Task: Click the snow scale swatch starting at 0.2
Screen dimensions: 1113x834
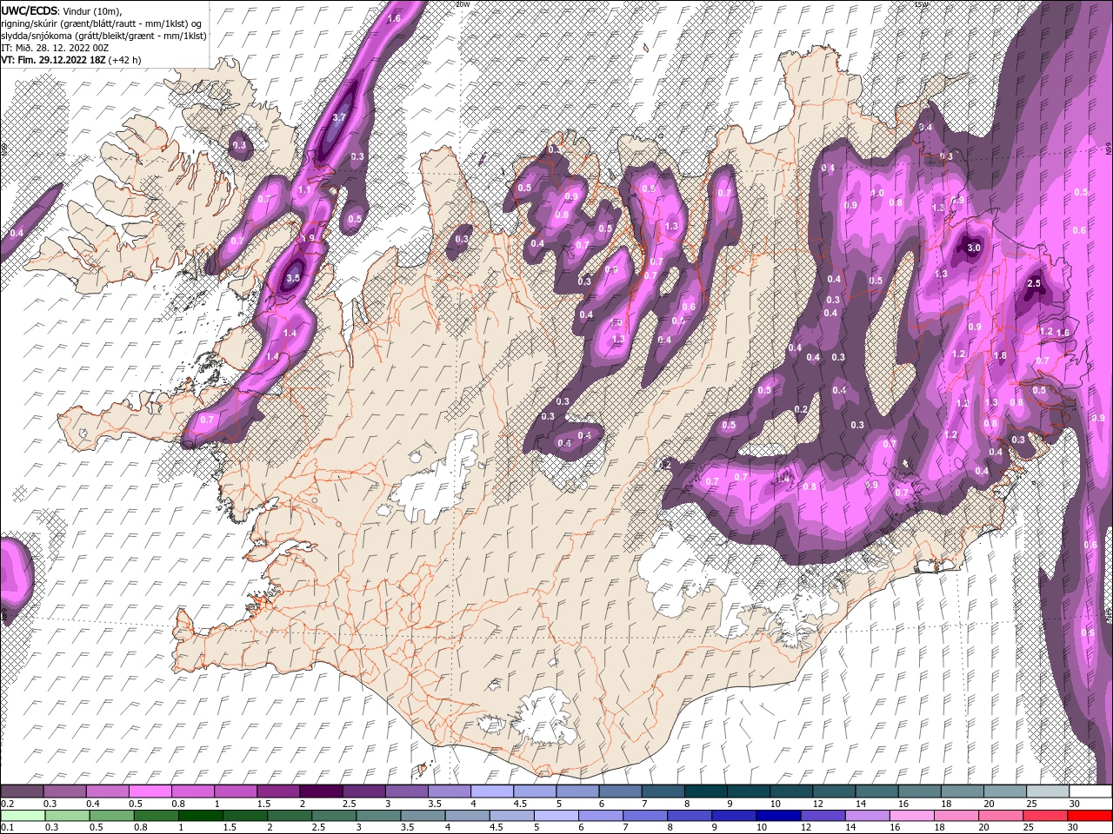Action: pyautogui.click(x=22, y=791)
